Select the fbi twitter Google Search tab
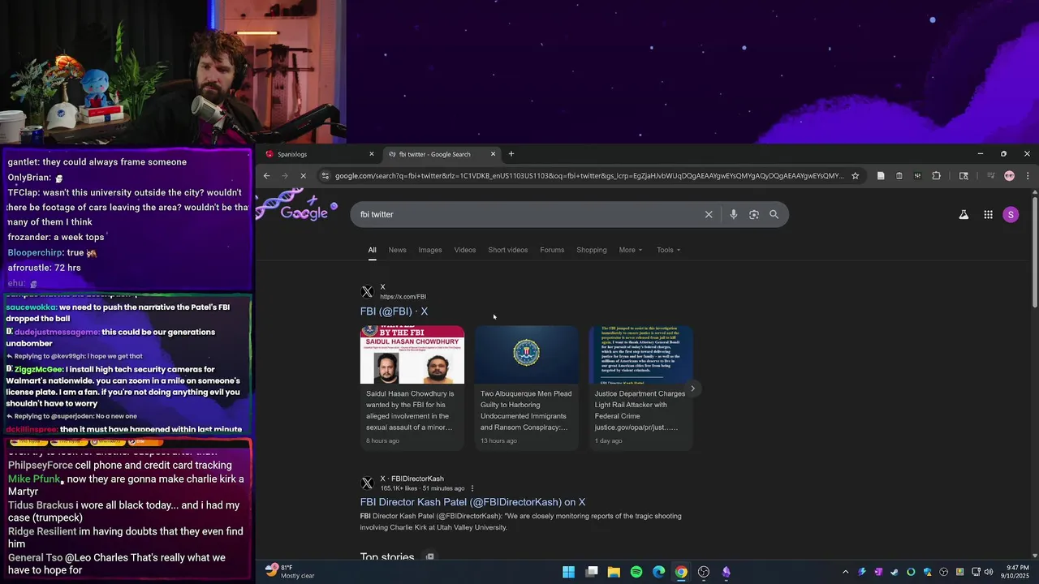Viewport: 1039px width, 584px height. tap(442, 154)
